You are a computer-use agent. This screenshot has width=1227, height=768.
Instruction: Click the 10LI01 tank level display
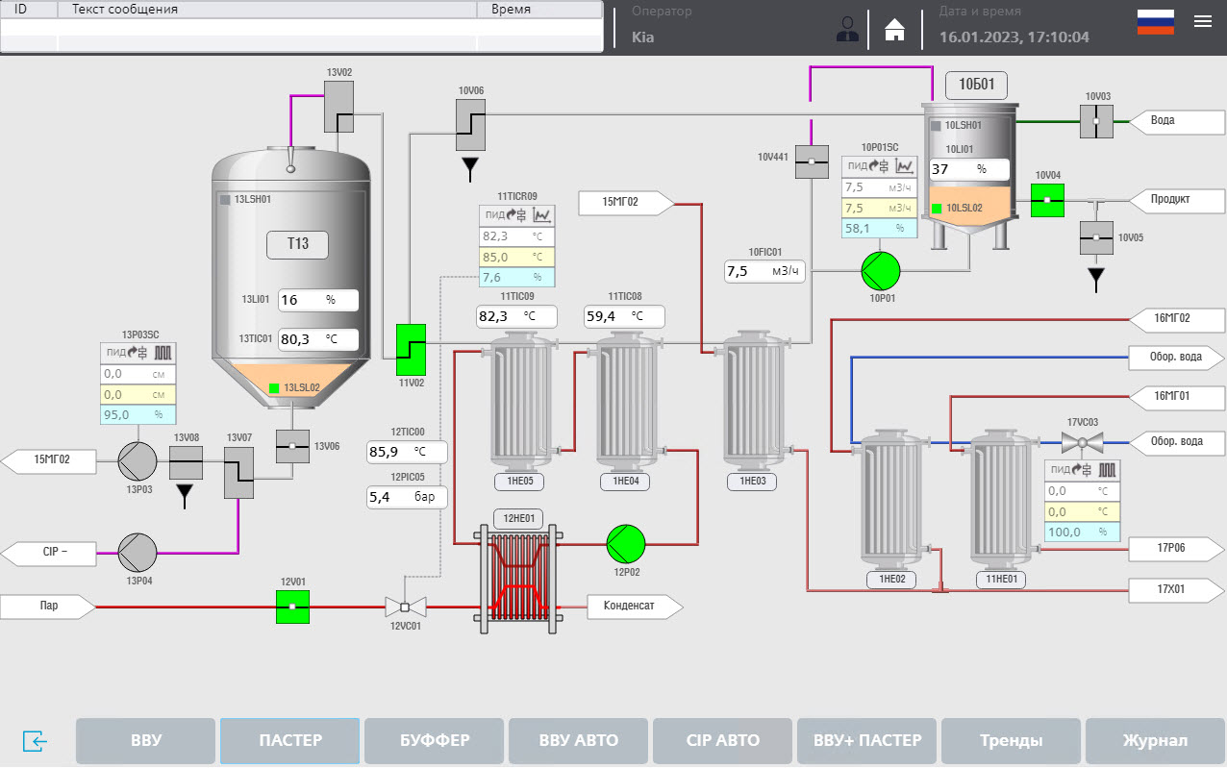pyautogui.click(x=968, y=168)
